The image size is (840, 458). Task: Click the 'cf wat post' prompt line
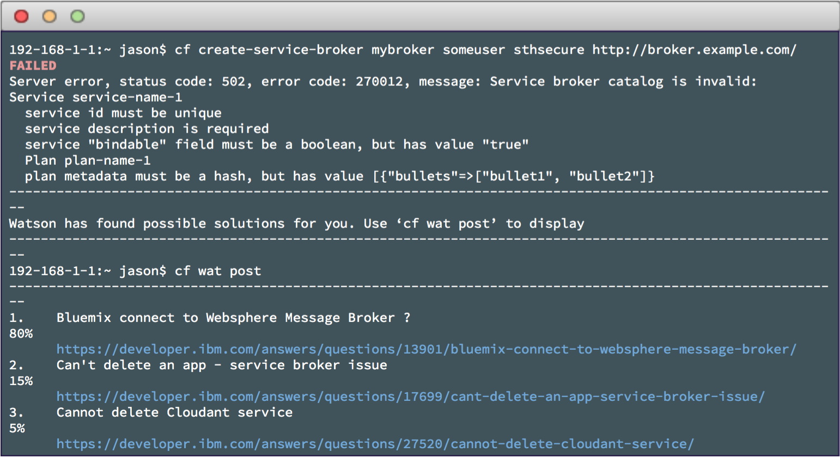pyautogui.click(x=135, y=271)
